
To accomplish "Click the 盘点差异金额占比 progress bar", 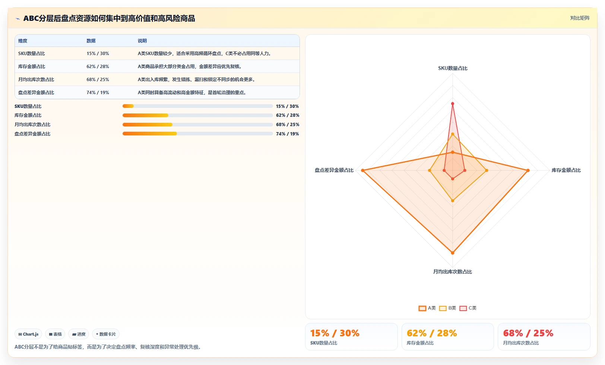I will (197, 134).
